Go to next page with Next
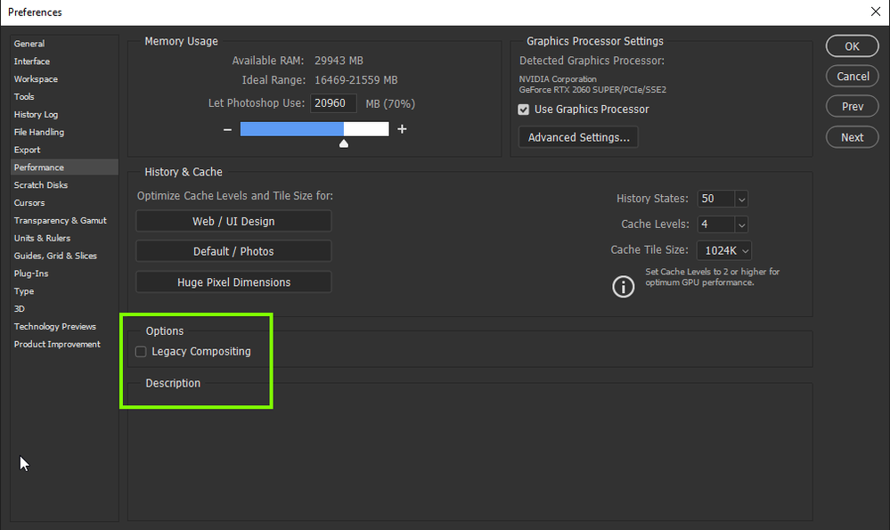 click(852, 137)
